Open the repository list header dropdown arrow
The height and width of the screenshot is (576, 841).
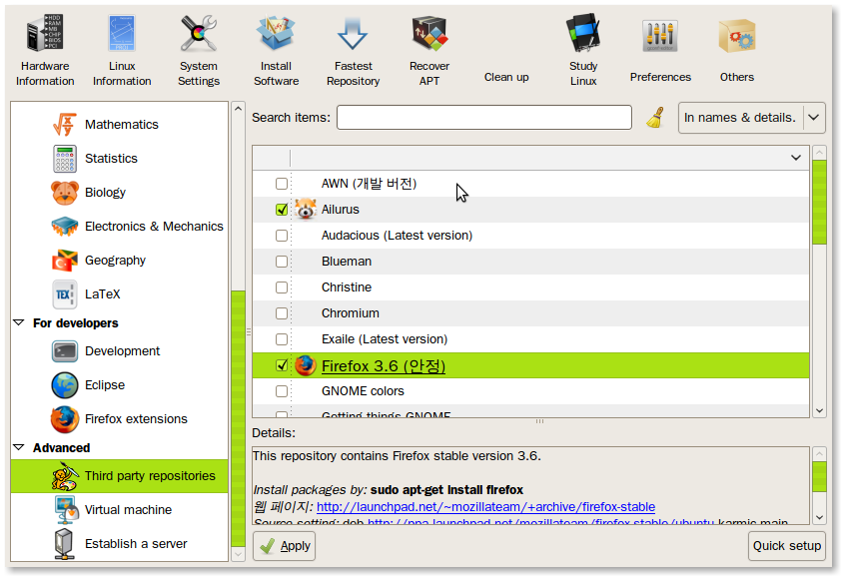[796, 158]
